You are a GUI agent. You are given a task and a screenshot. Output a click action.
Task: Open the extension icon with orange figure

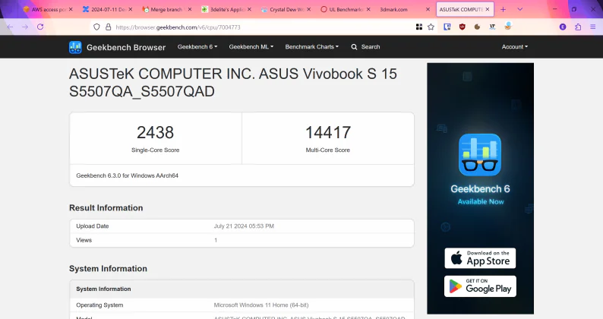(507, 27)
